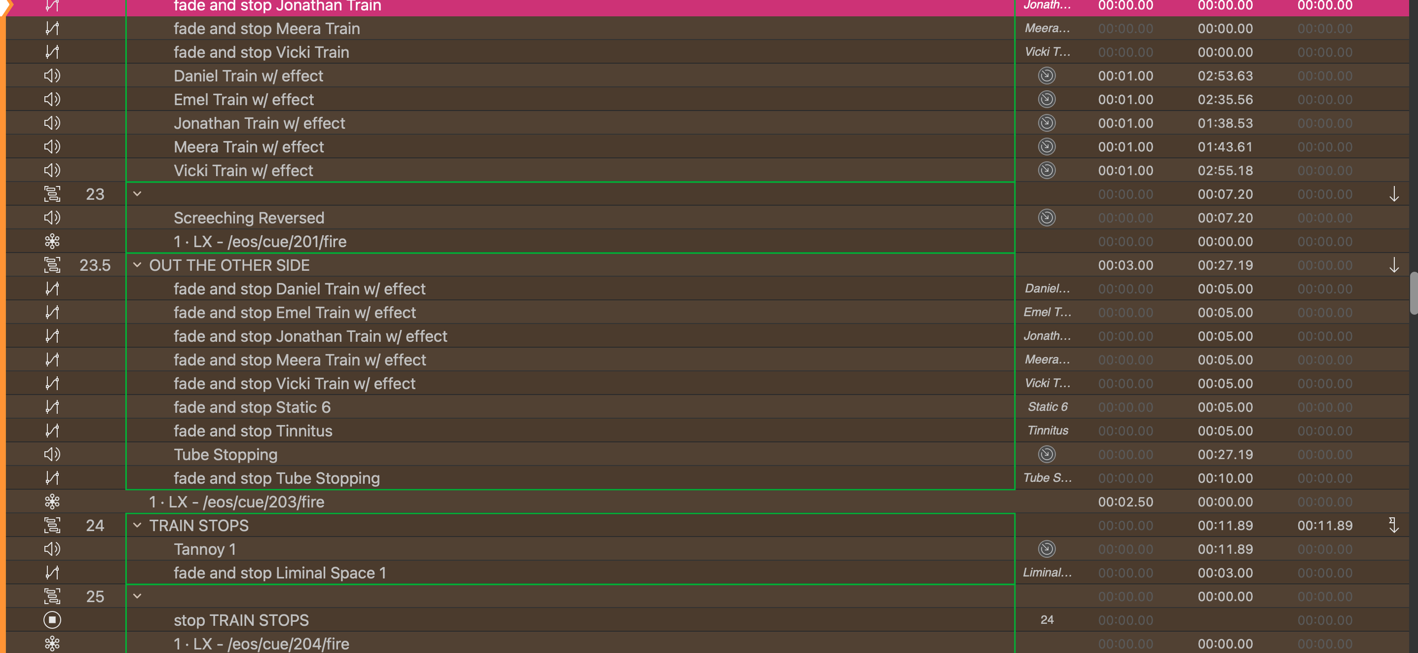1418x653 pixels.
Task: Click audio icon for Tube Stopping
Action: 52,455
